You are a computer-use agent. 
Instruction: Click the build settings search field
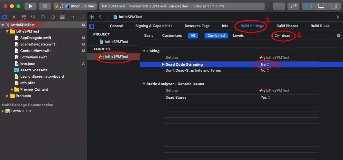(x=307, y=35)
